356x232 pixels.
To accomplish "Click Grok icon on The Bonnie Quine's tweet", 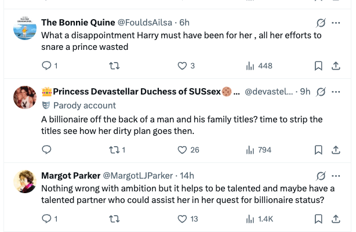I will pos(321,23).
